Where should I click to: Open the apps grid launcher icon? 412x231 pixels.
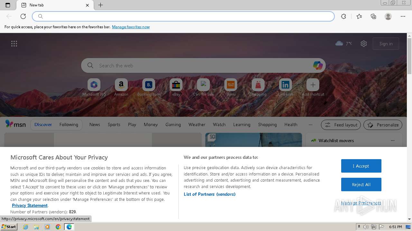(14, 44)
